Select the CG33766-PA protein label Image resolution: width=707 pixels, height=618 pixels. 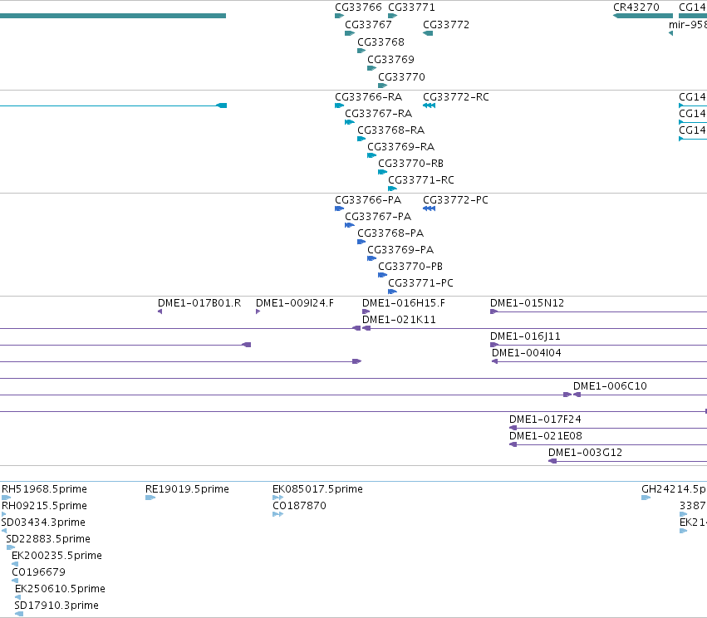368,199
